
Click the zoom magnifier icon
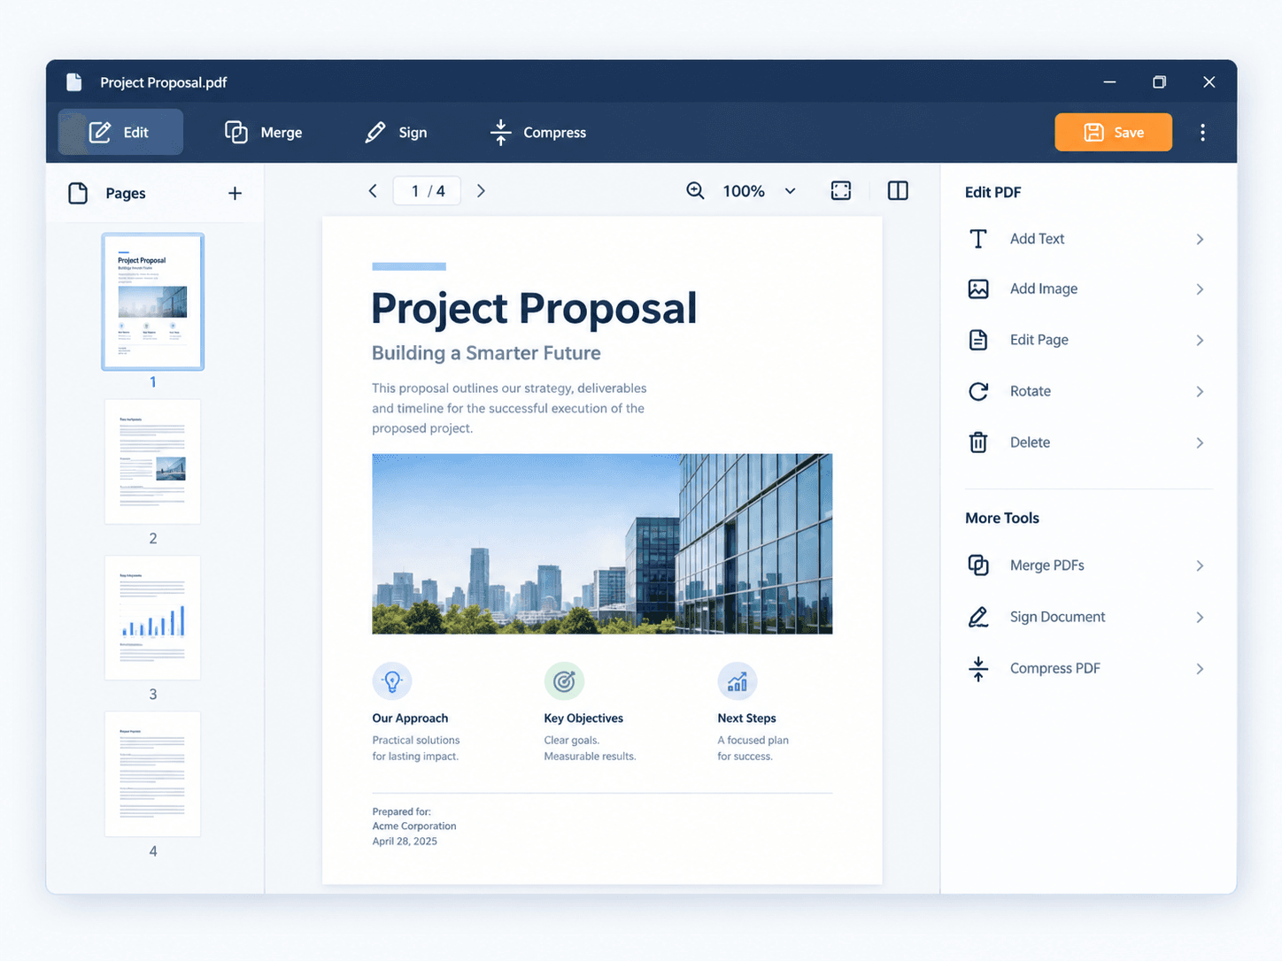pos(696,191)
